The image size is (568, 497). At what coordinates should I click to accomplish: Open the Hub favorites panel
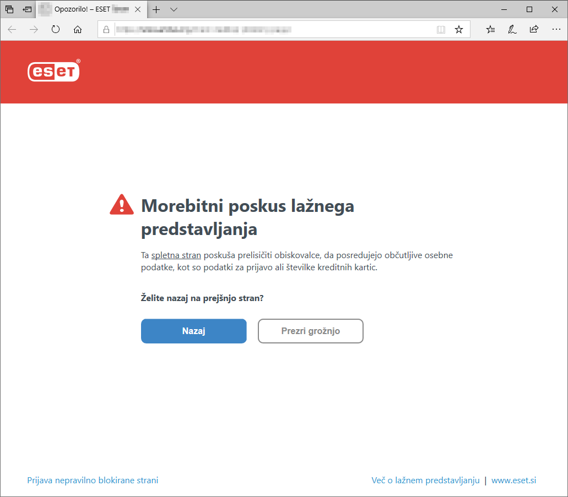pos(490,29)
